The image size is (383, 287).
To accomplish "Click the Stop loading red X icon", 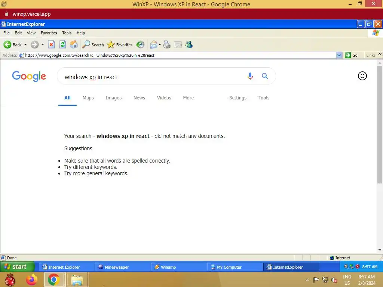I will pos(51,45).
